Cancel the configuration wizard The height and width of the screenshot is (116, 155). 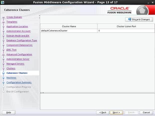click(x=146, y=112)
